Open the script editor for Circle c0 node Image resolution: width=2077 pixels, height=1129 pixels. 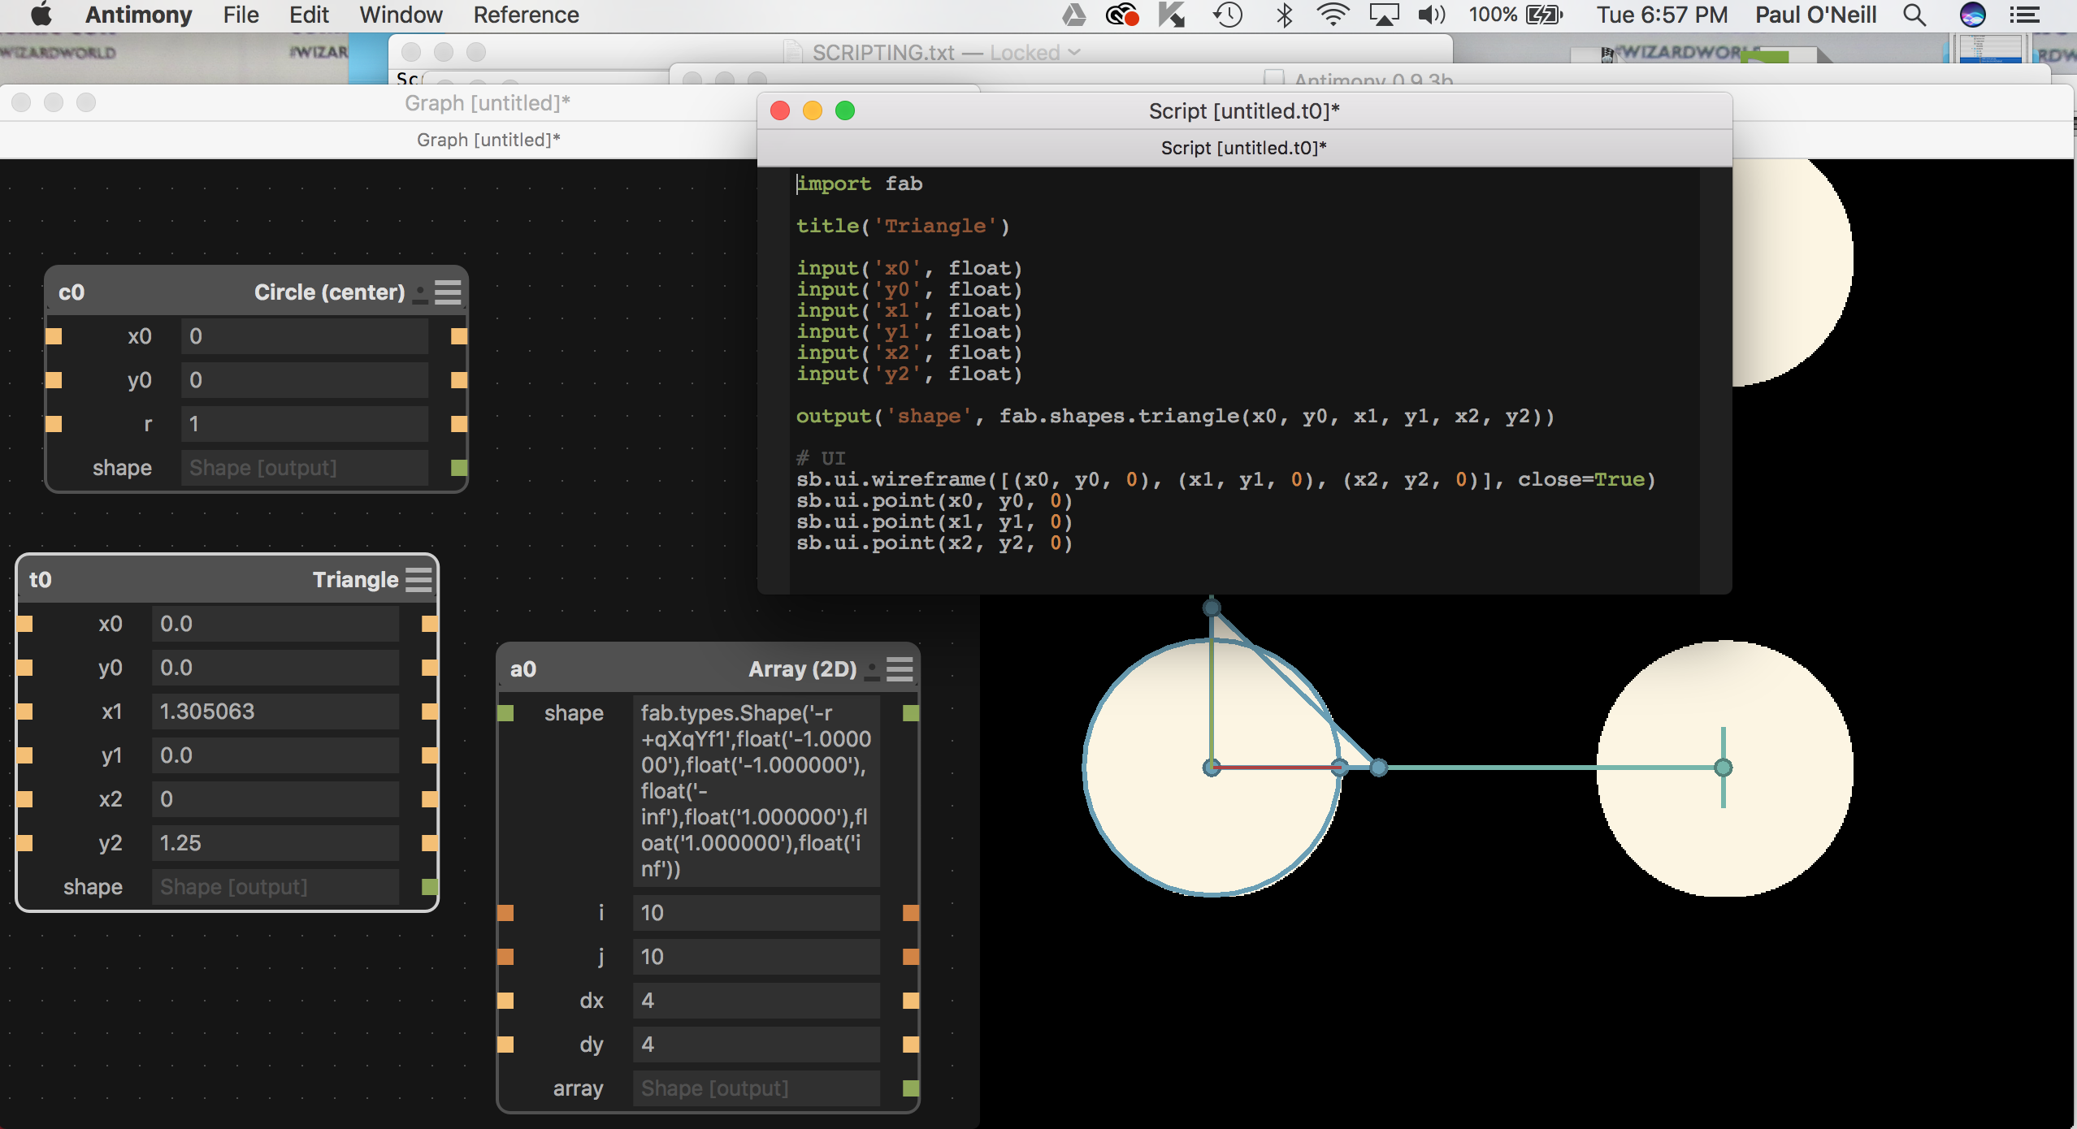pos(448,292)
